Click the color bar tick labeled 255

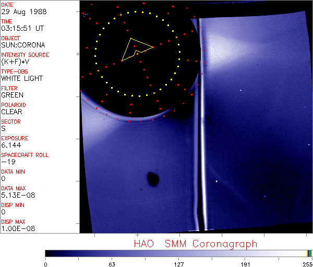(308, 264)
